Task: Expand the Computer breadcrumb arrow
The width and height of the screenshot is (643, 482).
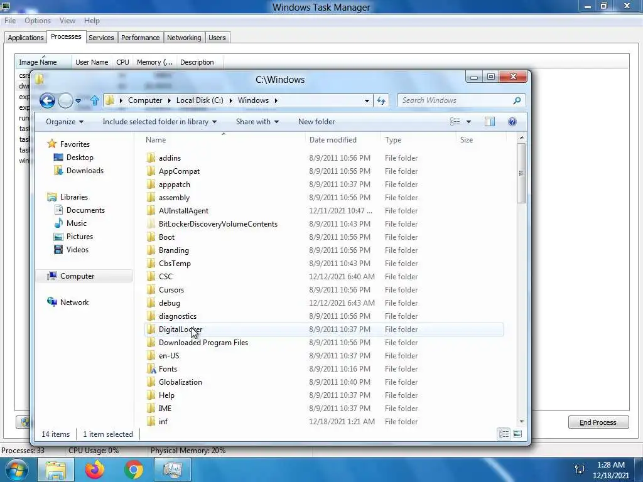Action: pos(170,100)
